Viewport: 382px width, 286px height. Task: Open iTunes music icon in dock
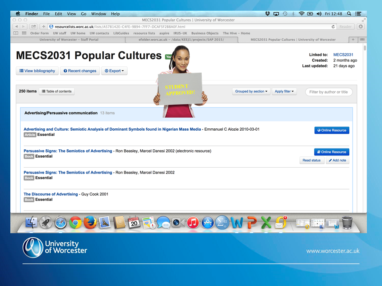(x=193, y=222)
